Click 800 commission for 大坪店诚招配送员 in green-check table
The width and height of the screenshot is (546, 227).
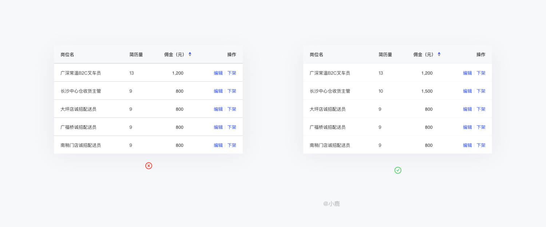(x=429, y=109)
